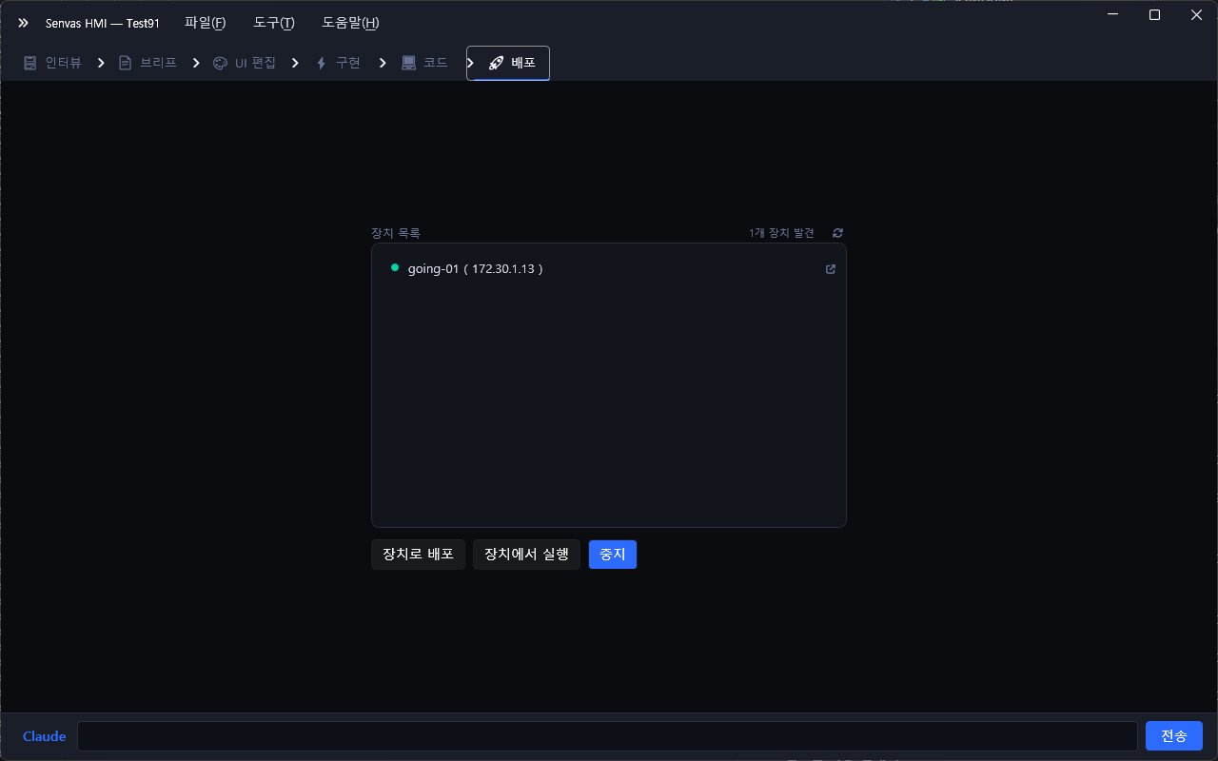Screen dimensions: 1218x761
Task: Click the chevron after the 인터뷰 stage
Action: coord(101,63)
